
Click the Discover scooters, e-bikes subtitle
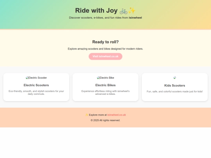click(105, 18)
